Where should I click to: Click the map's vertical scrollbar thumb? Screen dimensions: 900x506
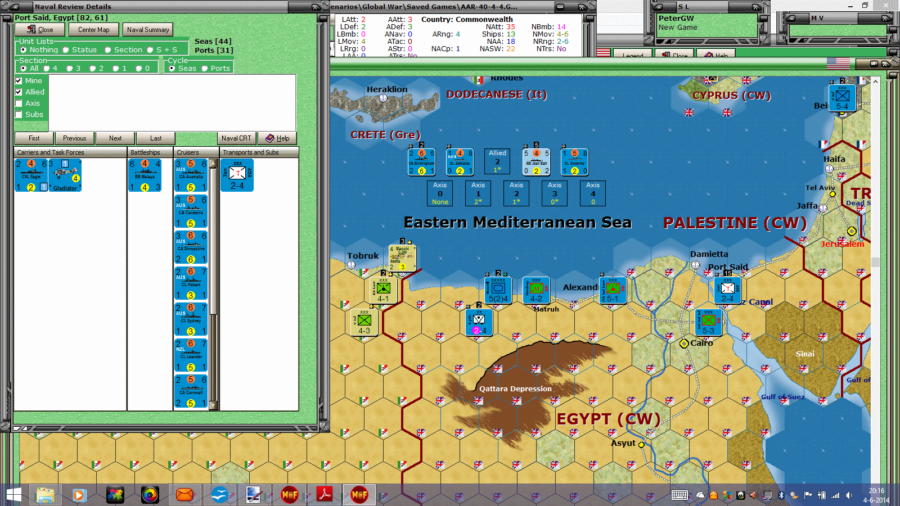[875, 262]
